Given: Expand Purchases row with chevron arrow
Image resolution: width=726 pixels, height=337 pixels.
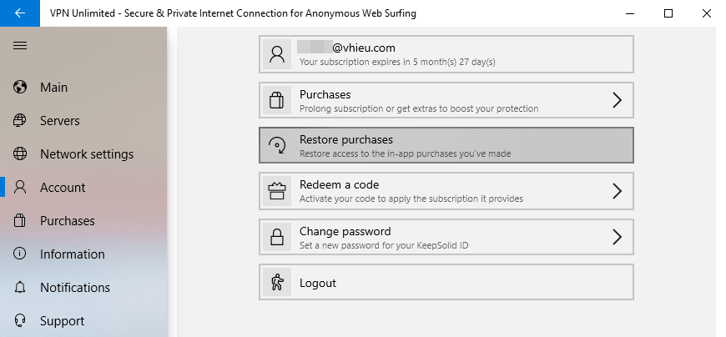Looking at the screenshot, I should tap(617, 100).
